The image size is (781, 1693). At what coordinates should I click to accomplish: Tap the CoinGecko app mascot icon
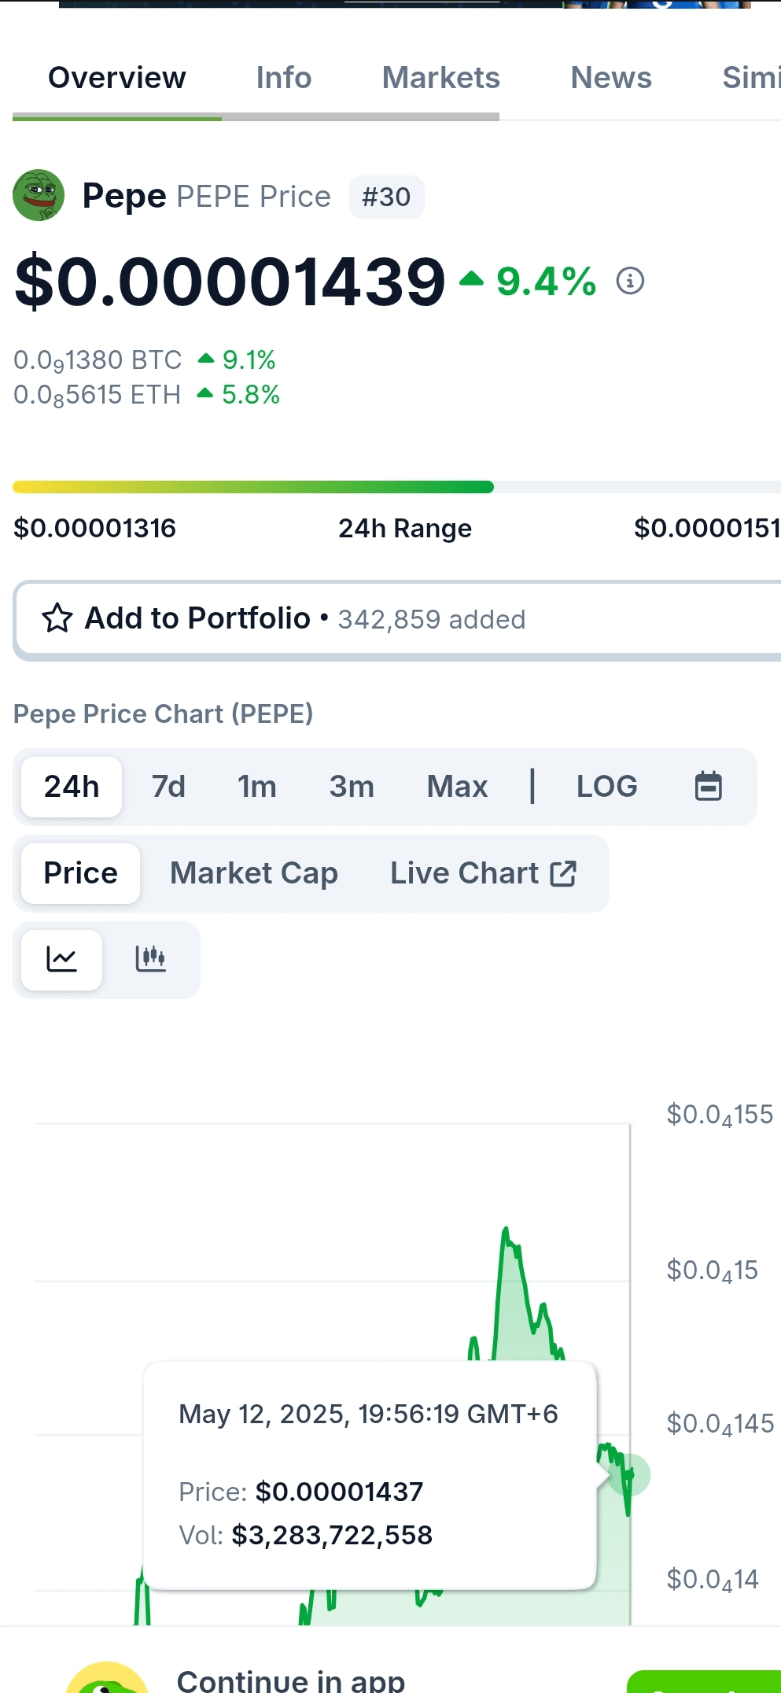click(x=107, y=1677)
